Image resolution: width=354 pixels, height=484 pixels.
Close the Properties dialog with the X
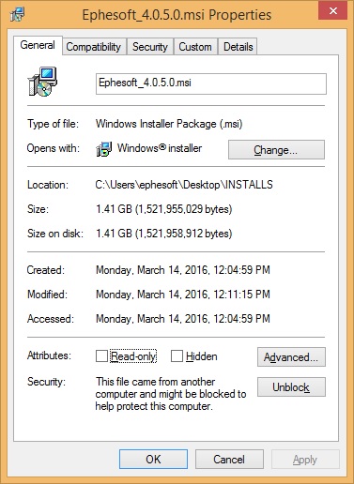tap(333, 11)
